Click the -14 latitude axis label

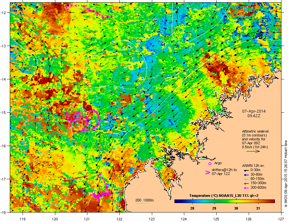(x=4, y=79)
